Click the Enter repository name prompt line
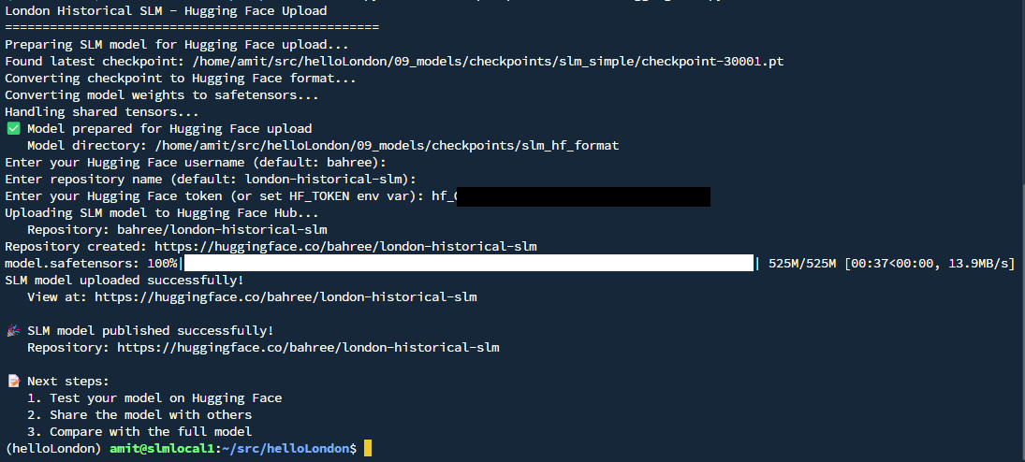The width and height of the screenshot is (1025, 462). point(211,180)
